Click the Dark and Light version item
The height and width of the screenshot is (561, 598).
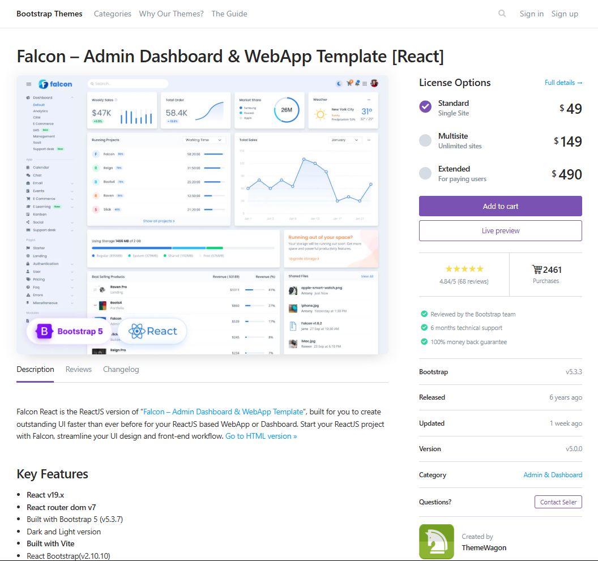pos(63,532)
